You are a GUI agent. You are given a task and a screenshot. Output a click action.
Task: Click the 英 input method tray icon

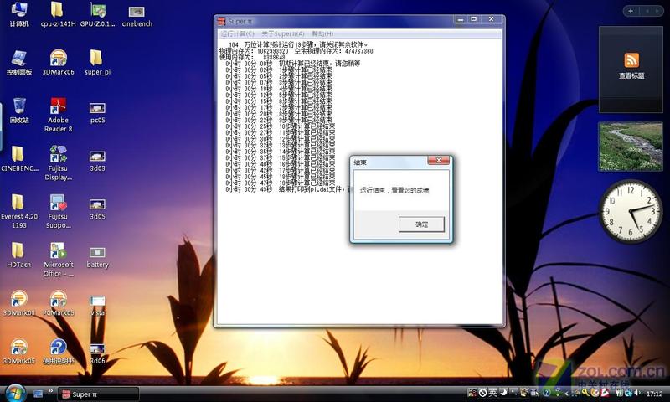[x=492, y=393]
